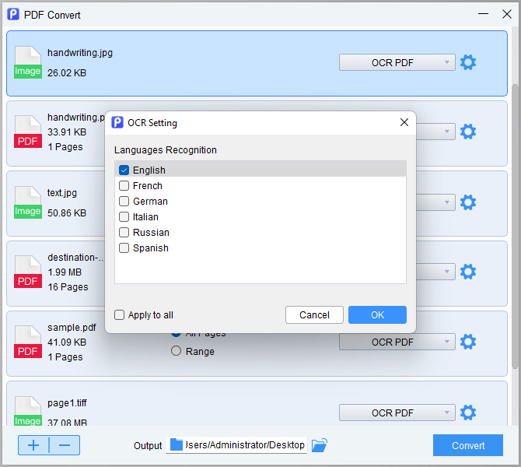Add a file with the plus button
Viewport: 521px width, 467px height.
click(33, 445)
